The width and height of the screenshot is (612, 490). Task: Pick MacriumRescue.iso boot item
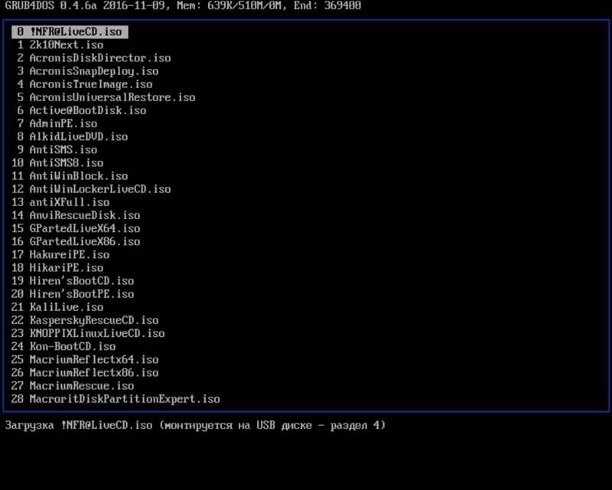pyautogui.click(x=73, y=386)
